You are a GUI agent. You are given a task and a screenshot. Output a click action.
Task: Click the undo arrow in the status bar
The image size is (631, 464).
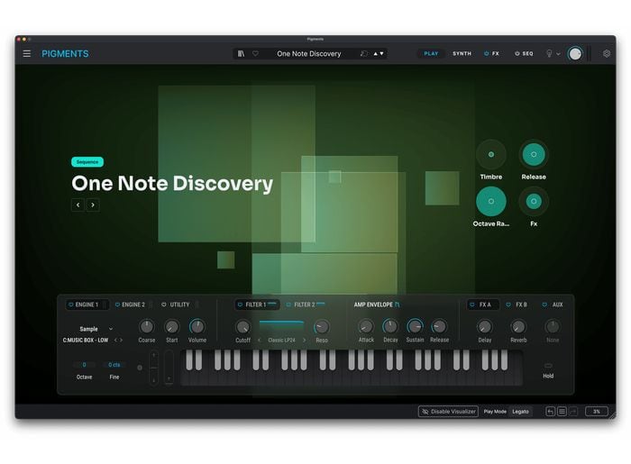pyautogui.click(x=550, y=411)
